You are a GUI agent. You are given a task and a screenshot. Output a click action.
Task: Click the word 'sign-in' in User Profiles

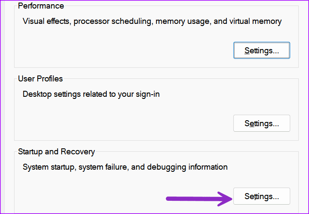coord(147,94)
